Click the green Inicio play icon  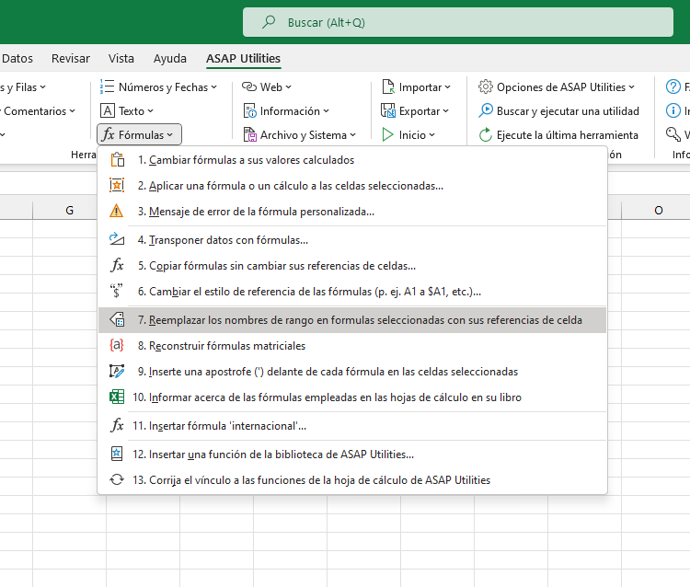387,134
